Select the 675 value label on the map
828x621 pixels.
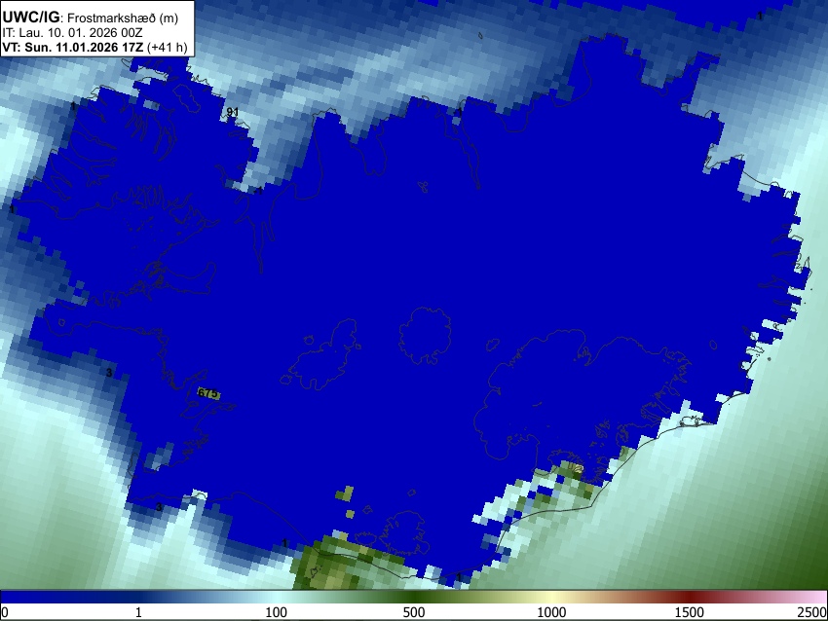pyautogui.click(x=208, y=393)
